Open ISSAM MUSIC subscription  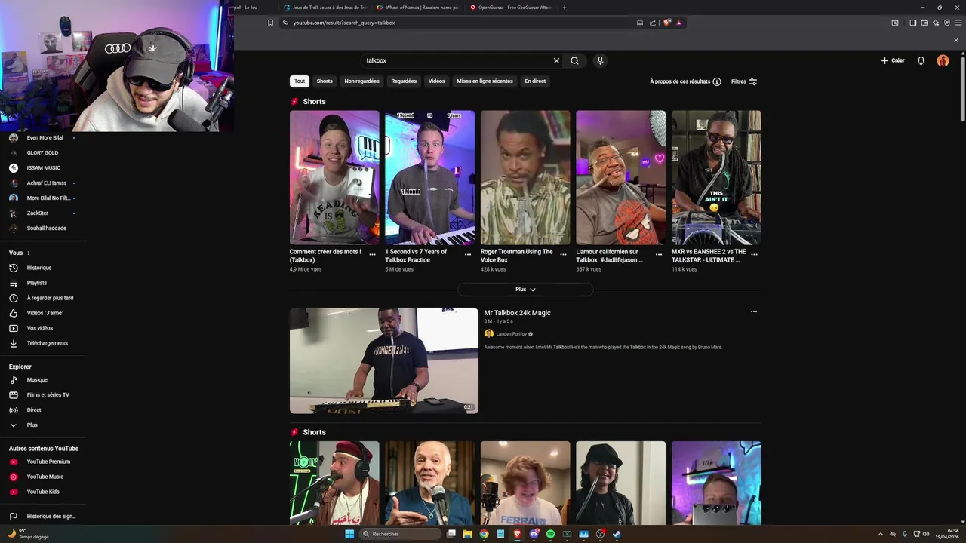[x=43, y=168]
